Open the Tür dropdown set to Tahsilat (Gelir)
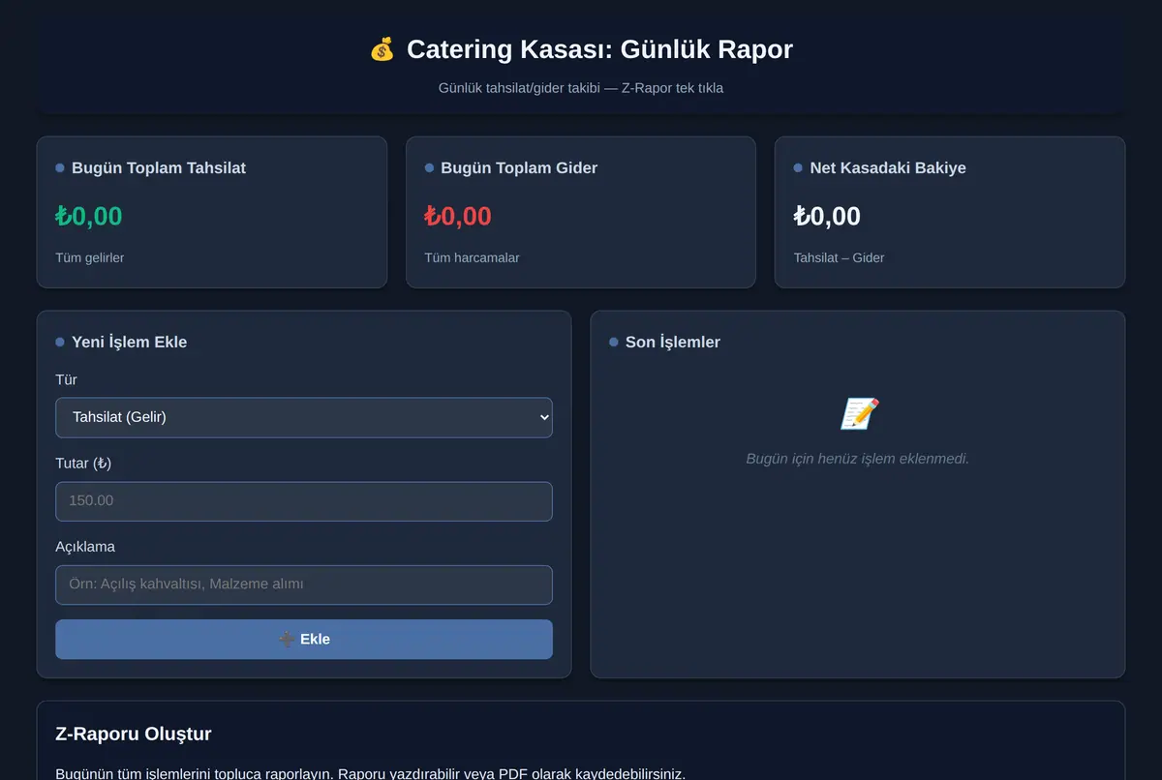 click(304, 417)
